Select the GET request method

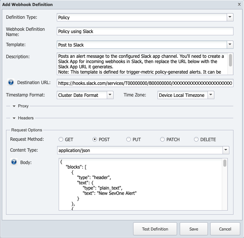tap(61, 139)
